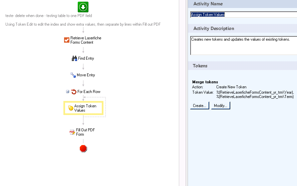Select the Merge tokens entry
The height and width of the screenshot is (186, 297).
pyautogui.click(x=205, y=82)
